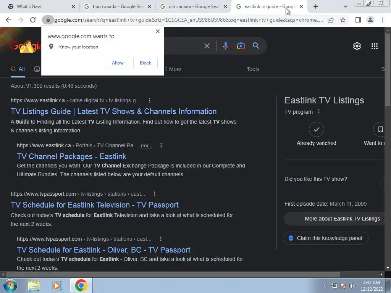This screenshot has width=391, height=293.
Task: Switch to the hbo canada search tab
Action: (x=118, y=6)
